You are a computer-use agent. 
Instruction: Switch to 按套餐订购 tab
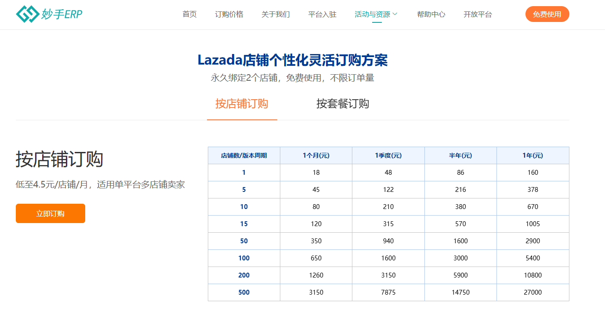point(343,104)
